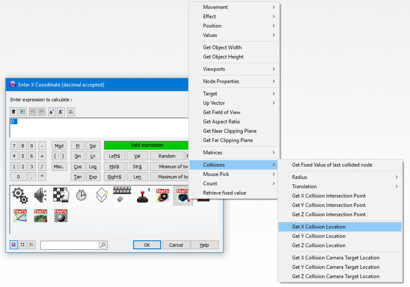The image size is (410, 287).
Task: Select the Keyboard and Mouse object icon
Action: tap(122, 195)
